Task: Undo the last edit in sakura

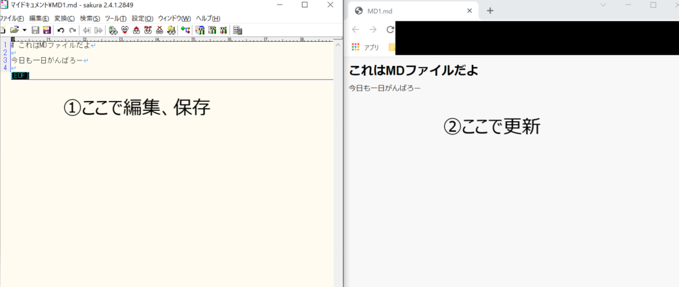Action: point(61,30)
